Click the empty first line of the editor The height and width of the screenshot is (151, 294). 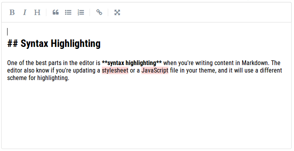click(x=146, y=32)
